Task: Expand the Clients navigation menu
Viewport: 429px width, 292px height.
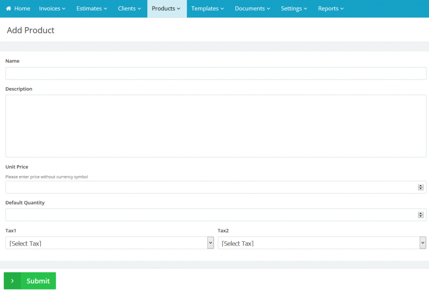Action: point(130,8)
